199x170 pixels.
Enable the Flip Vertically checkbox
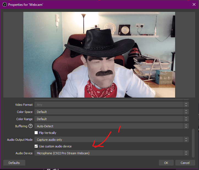(36, 133)
